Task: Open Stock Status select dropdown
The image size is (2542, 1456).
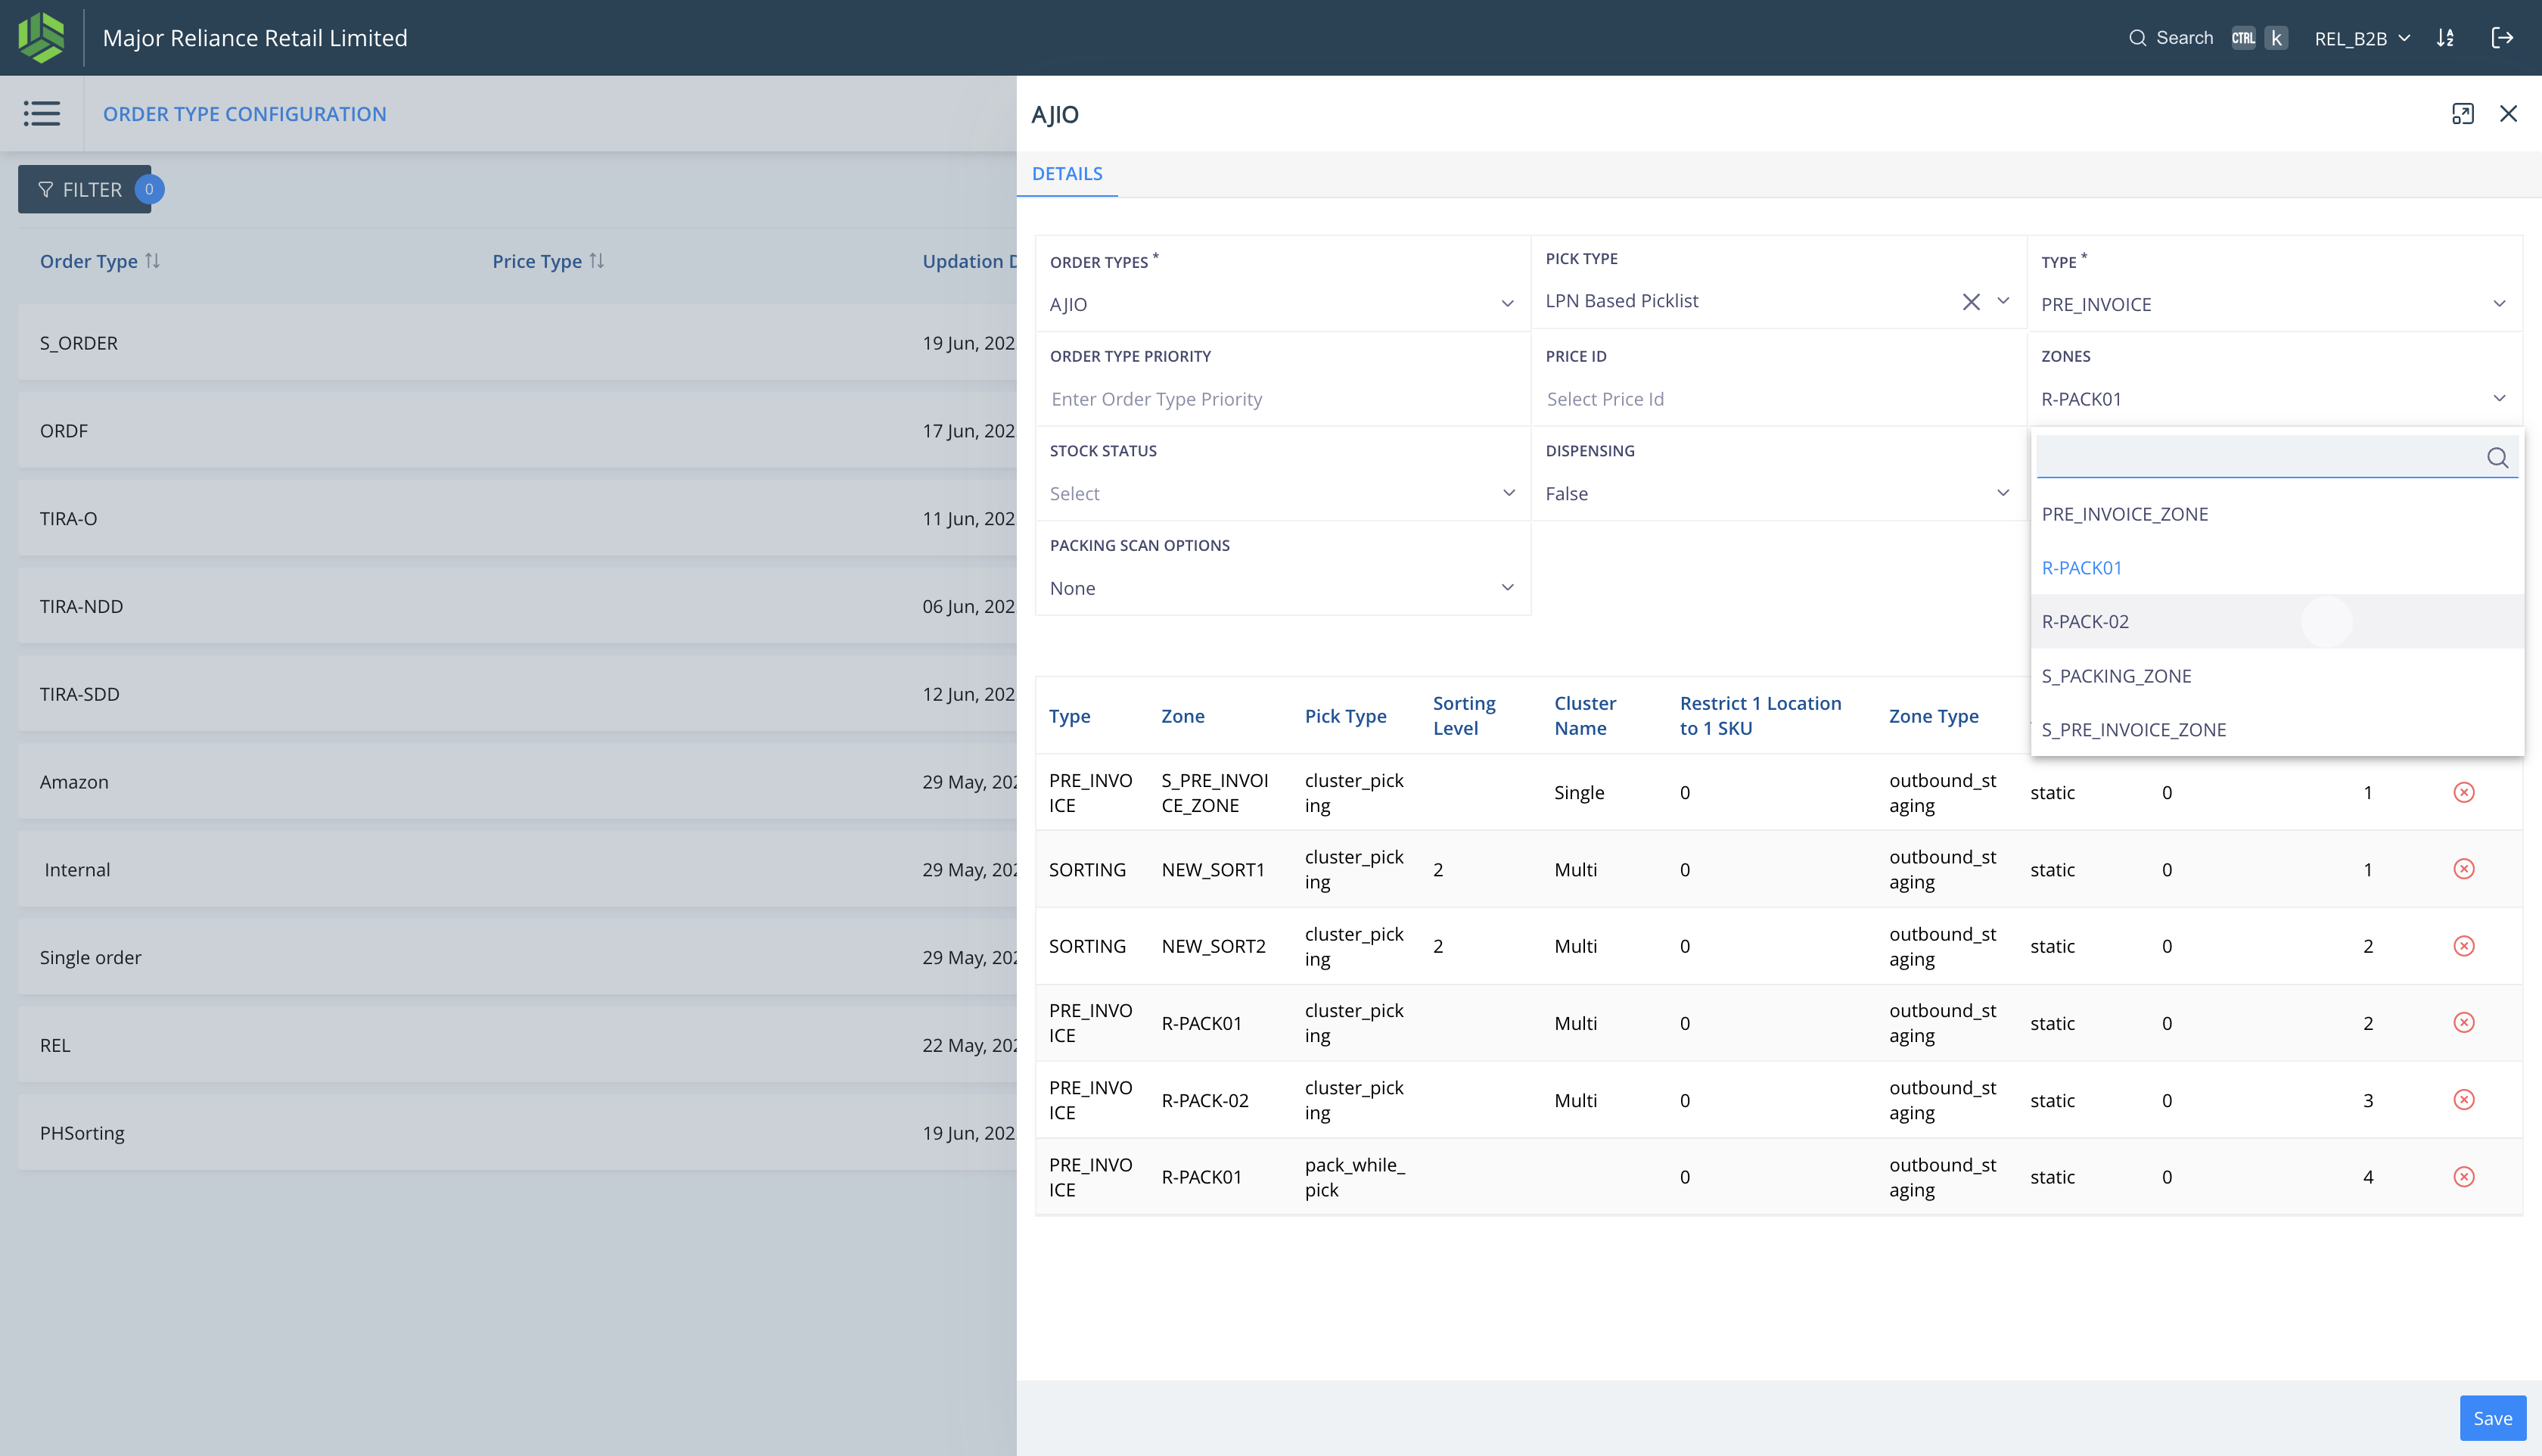Action: pos(1282,493)
